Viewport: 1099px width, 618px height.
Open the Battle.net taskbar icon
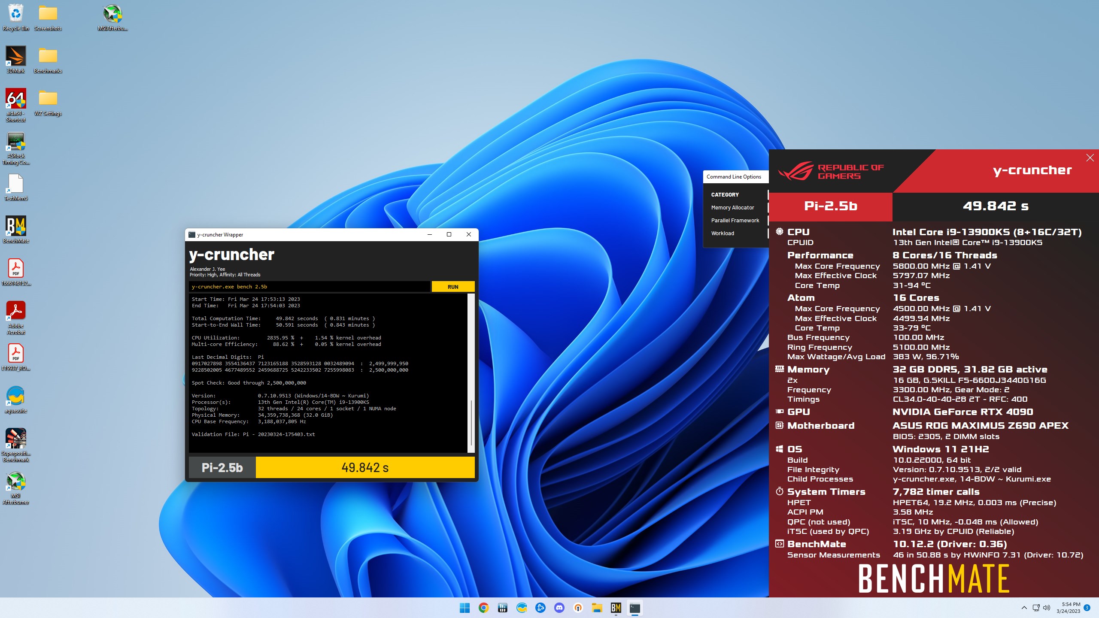[540, 608]
